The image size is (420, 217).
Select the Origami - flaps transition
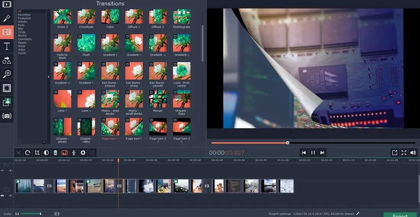point(182,99)
